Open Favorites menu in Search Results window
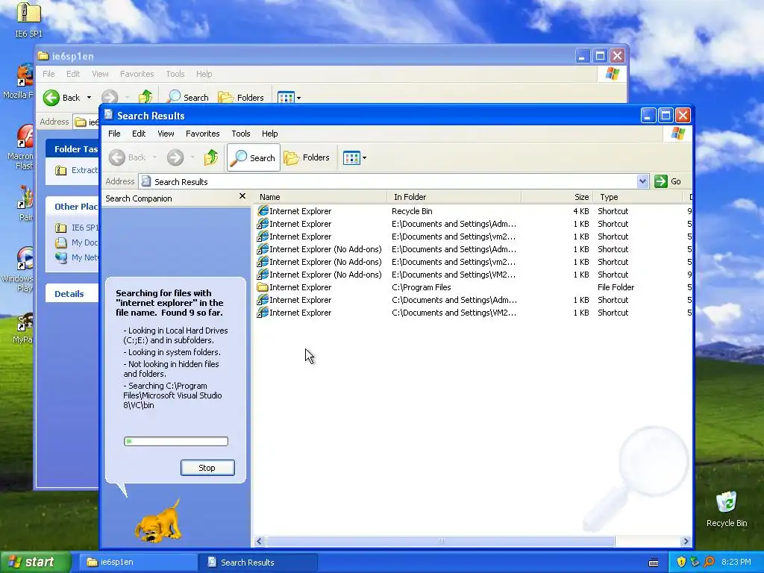The height and width of the screenshot is (573, 764). click(203, 134)
